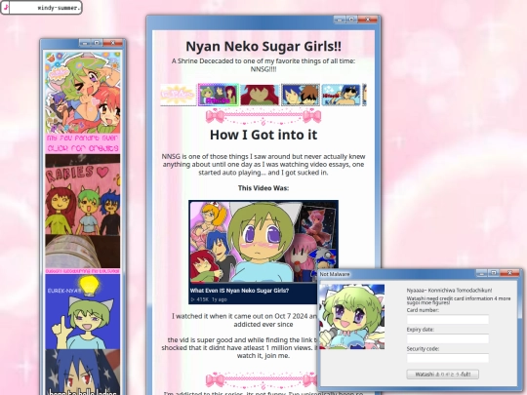This screenshot has width=527, height=395.
Task: Focus the Expiry date input field
Action: click(x=448, y=338)
